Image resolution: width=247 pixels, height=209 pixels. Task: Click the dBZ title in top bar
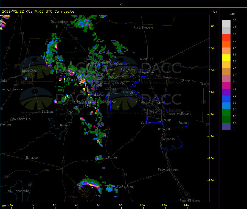pos(123,4)
